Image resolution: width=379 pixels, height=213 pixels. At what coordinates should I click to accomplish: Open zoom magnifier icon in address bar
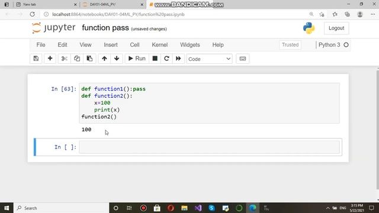pyautogui.click(x=311, y=14)
